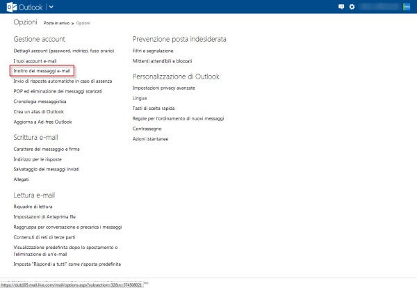The width and height of the screenshot is (417, 288).
Task: Open Riquadro di lettura link
Action: (x=33, y=207)
